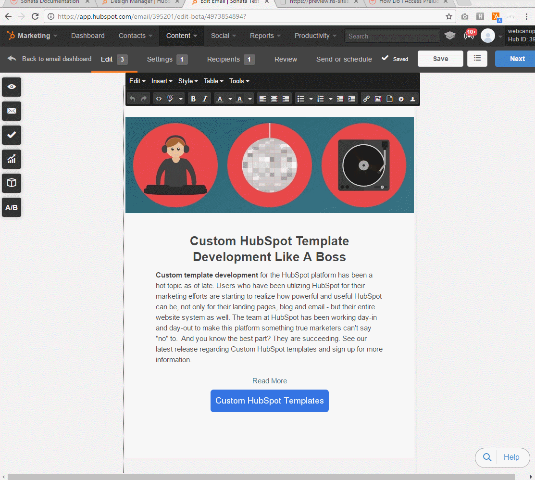
Task: Open the Chrome three-dot menu
Action: click(527, 16)
